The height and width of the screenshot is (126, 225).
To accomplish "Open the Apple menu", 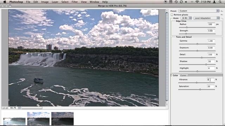I will coord(5,2).
